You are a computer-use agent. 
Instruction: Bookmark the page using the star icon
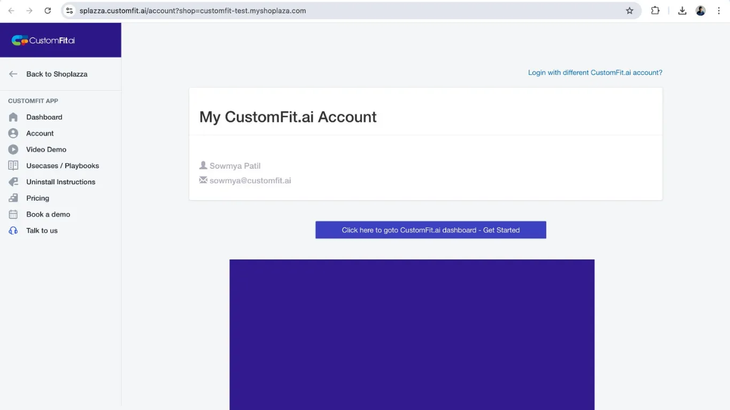pyautogui.click(x=629, y=10)
